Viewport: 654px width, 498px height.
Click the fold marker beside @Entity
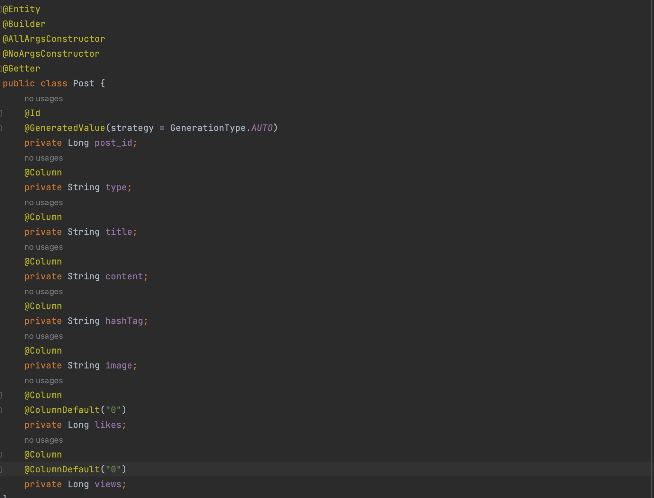point(1,9)
